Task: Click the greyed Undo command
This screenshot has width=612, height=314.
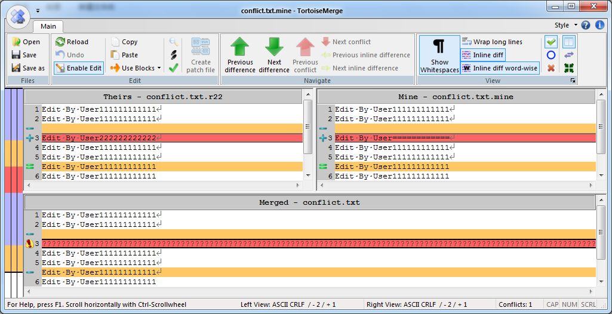Action: tap(70, 55)
